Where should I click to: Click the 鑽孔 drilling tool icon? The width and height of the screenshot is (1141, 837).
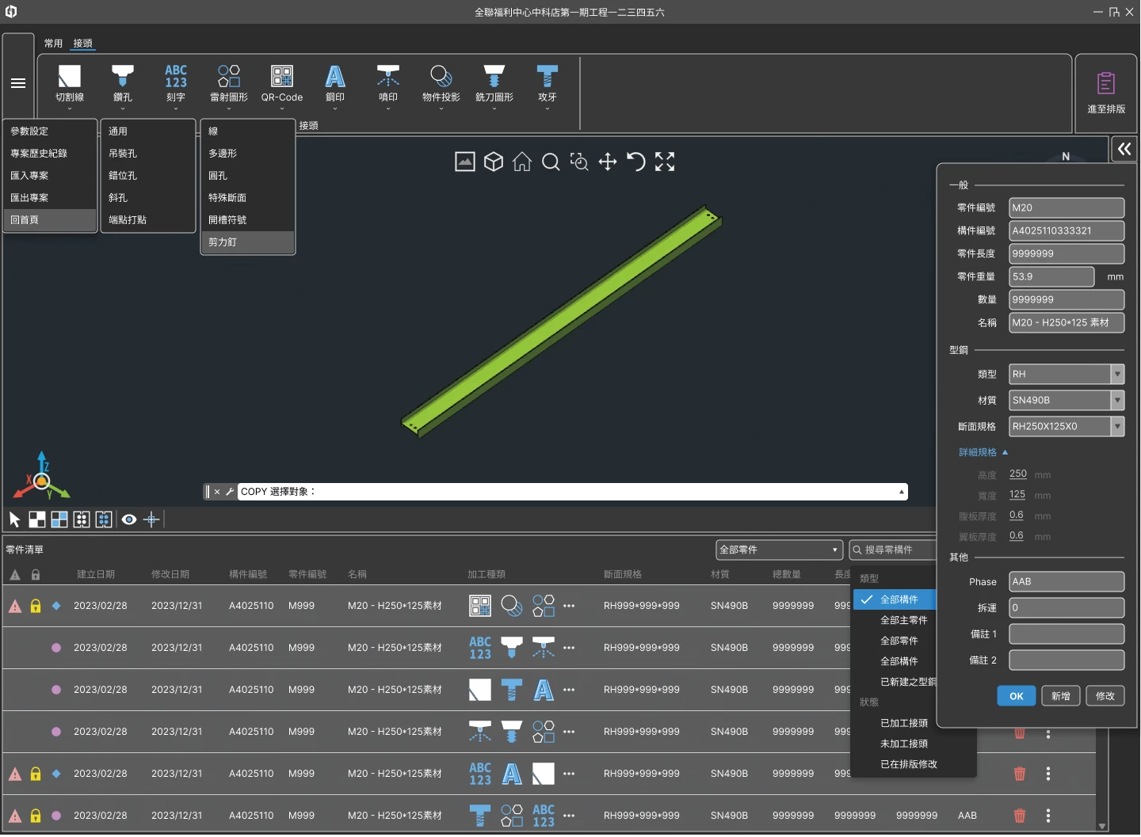[x=123, y=78]
